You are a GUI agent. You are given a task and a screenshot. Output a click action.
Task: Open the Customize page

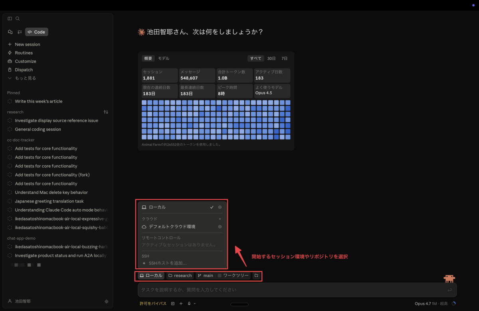[x=22, y=61]
